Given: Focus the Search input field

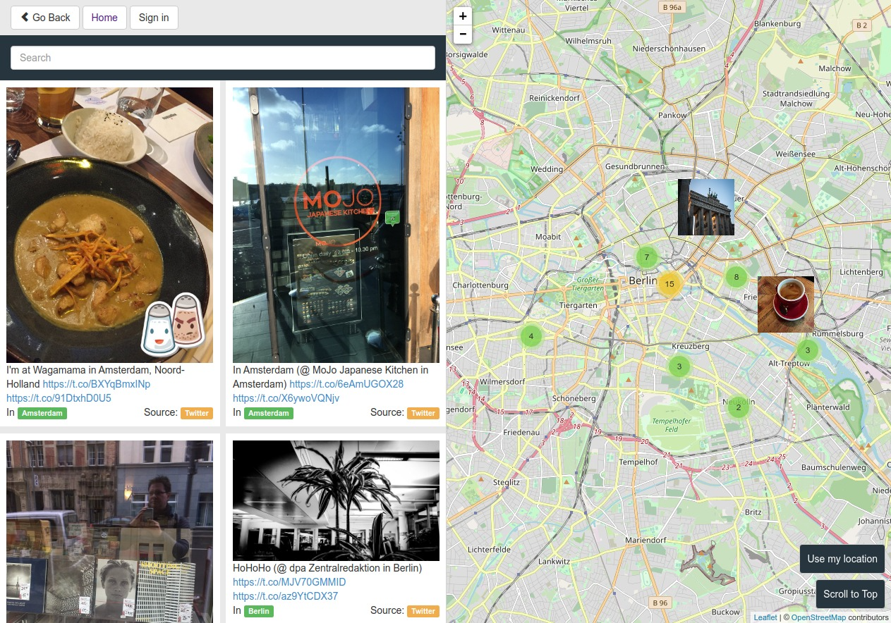Looking at the screenshot, I should [223, 58].
